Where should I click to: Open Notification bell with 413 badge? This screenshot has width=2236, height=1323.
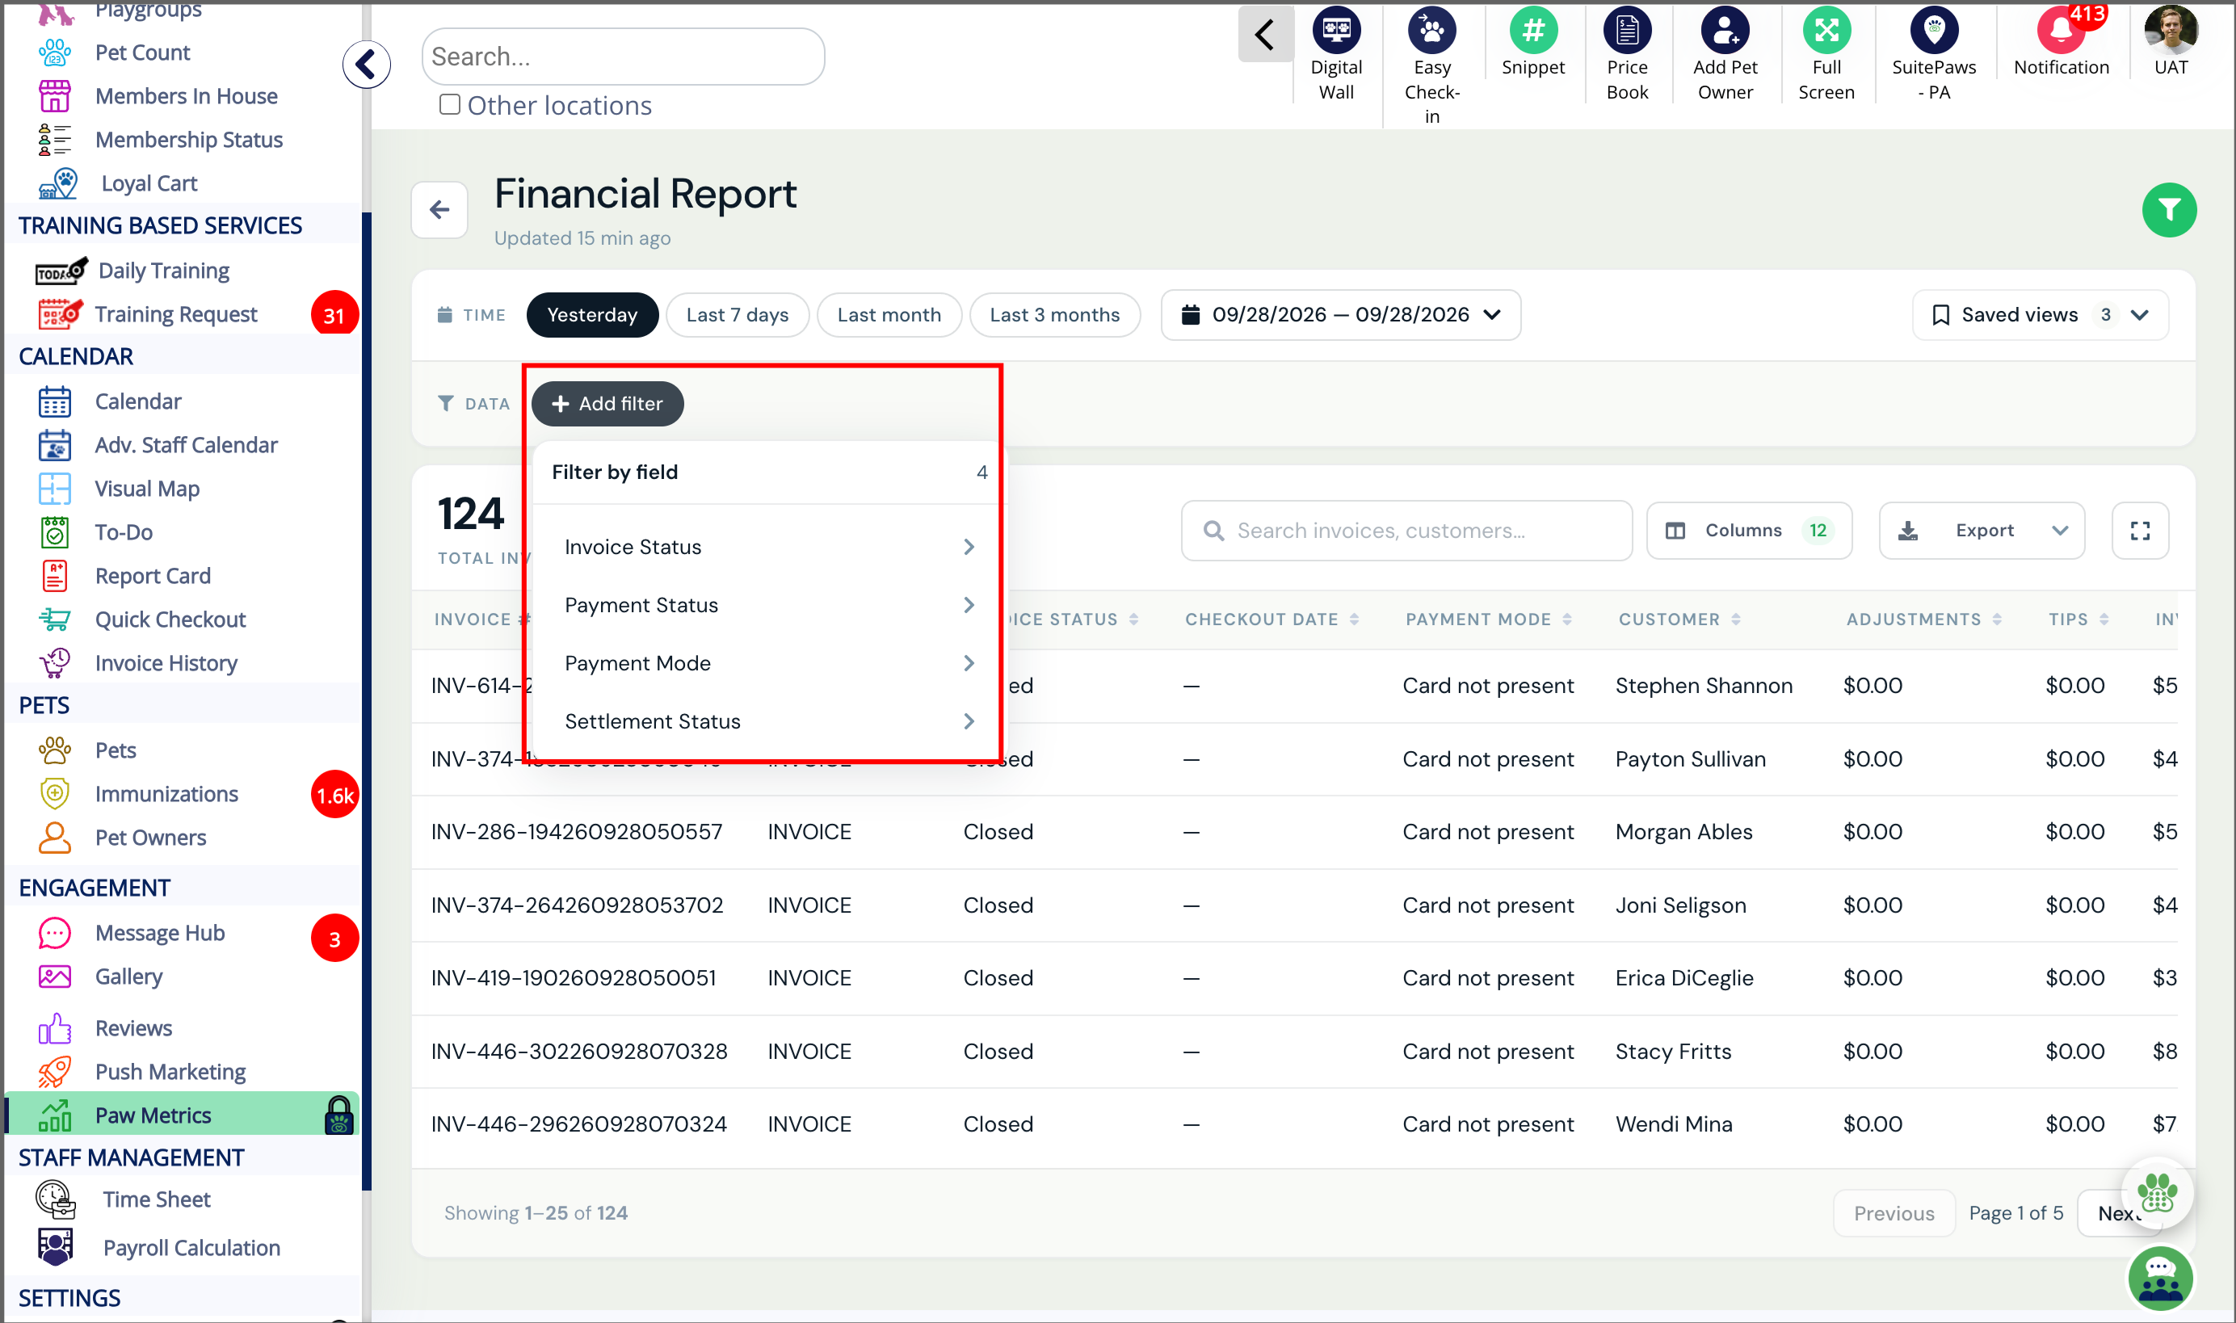coord(2061,31)
